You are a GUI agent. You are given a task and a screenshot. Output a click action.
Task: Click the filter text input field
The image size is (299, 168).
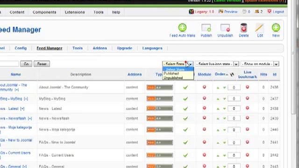tap(9, 64)
